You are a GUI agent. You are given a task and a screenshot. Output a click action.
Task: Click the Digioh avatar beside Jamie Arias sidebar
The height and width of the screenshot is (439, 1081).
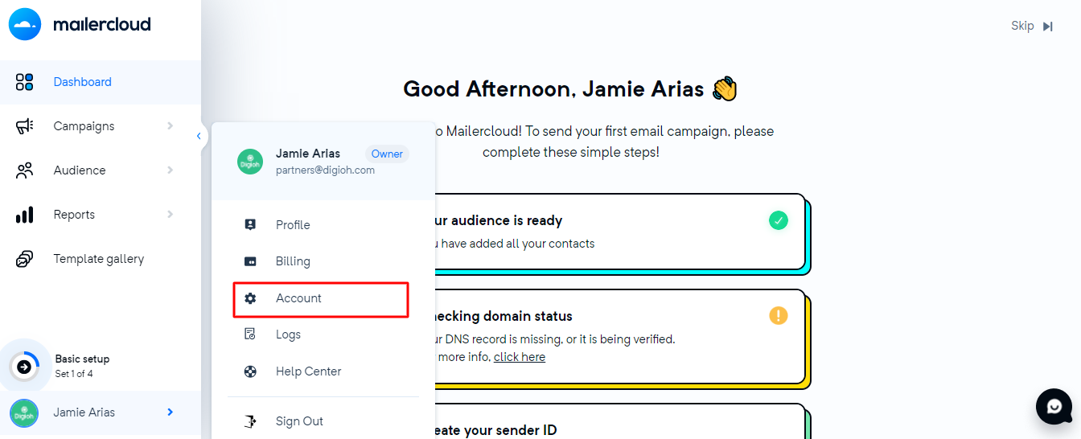24,413
